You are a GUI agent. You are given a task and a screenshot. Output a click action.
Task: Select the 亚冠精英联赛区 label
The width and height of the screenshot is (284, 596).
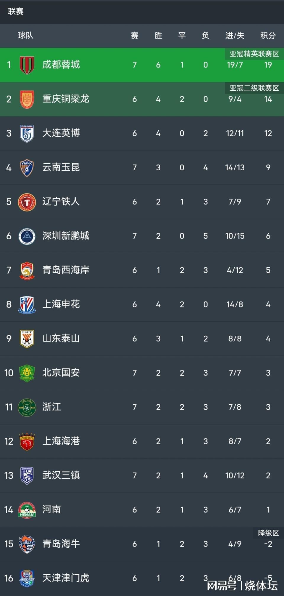pos(254,54)
